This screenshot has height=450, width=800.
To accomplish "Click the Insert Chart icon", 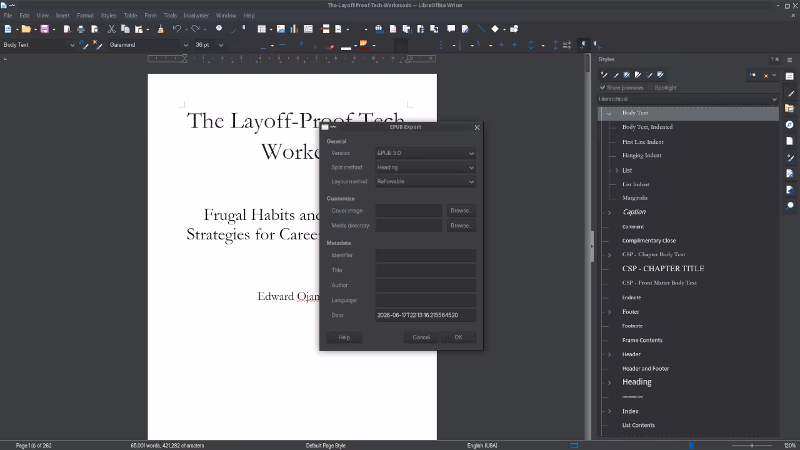I will 294,29.
